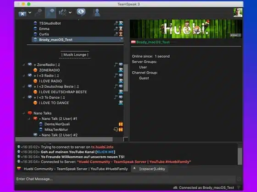Click the horizontal scrollbar under channel tree
Screen dimensions: 257x192
point(64,139)
